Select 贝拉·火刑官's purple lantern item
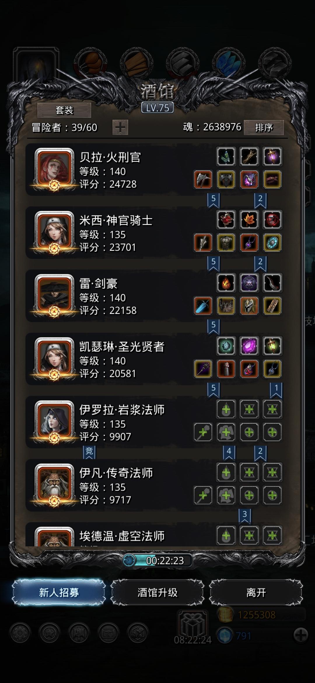 tap(272, 156)
